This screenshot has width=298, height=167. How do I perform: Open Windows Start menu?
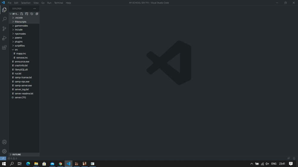4,164
